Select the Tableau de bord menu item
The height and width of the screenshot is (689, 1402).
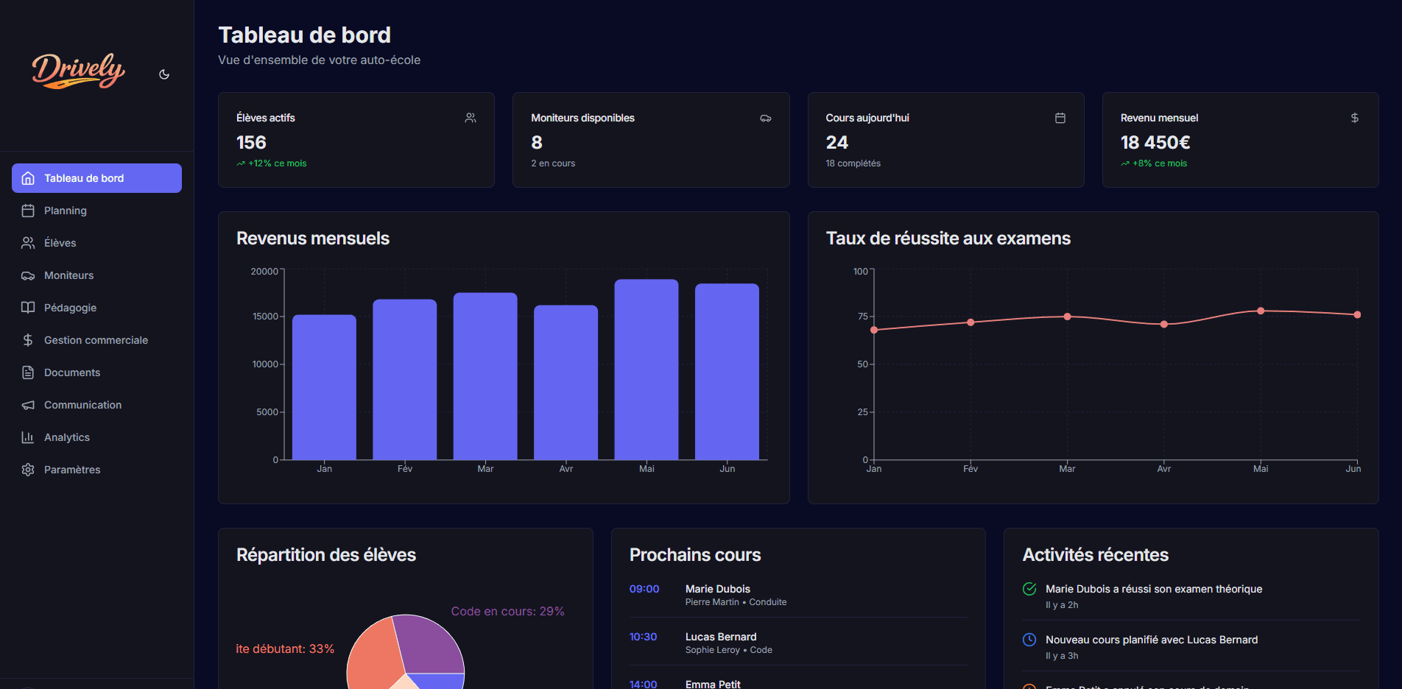[96, 178]
